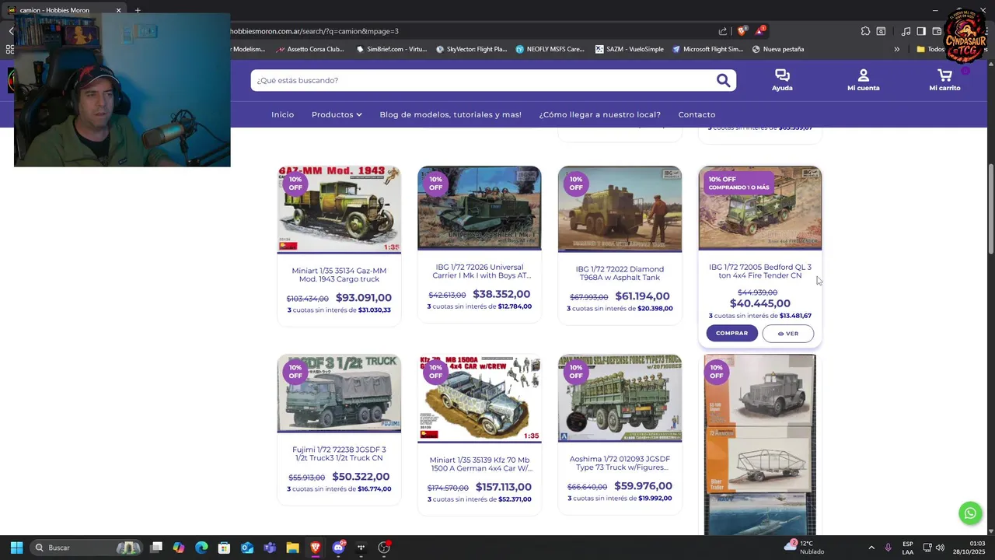Click the Universal Carrier box art thumbnail
The width and height of the screenshot is (995, 560).
(x=480, y=208)
